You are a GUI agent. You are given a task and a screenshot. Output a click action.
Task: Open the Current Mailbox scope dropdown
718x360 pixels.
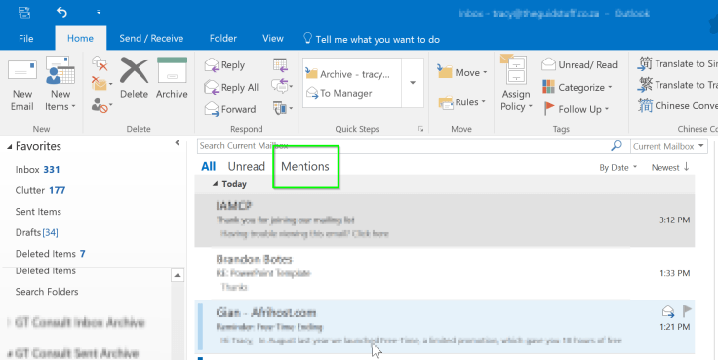[668, 146]
